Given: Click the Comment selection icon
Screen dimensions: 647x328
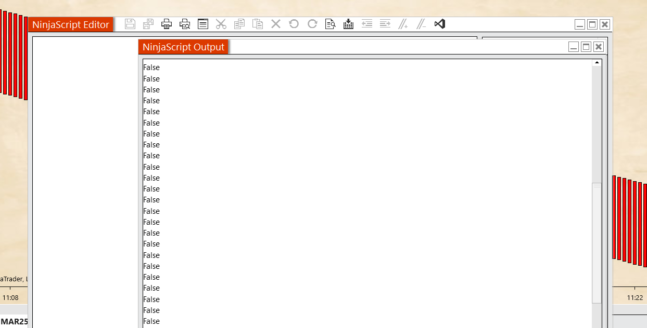Looking at the screenshot, I should coord(403,24).
